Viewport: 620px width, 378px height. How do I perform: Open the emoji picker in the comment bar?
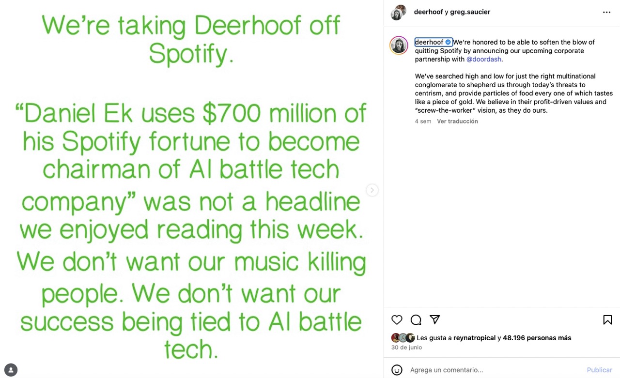397,369
